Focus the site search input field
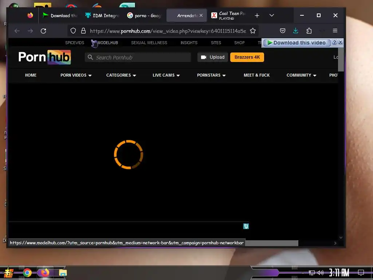 click(x=138, y=57)
